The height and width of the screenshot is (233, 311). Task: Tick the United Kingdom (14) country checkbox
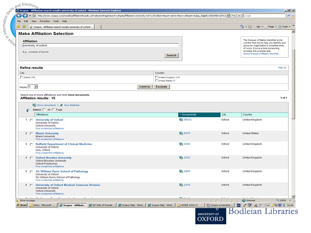[156, 77]
